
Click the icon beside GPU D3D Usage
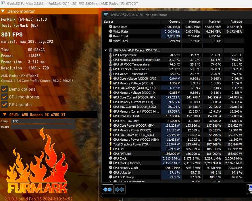tap(111, 177)
